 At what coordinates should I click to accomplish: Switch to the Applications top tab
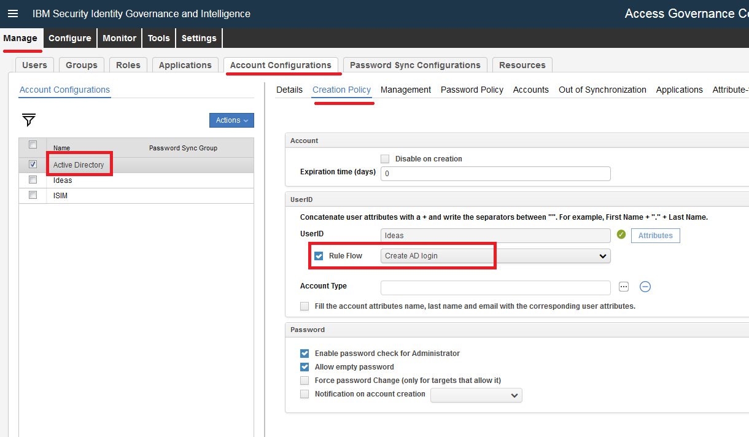[x=185, y=65]
